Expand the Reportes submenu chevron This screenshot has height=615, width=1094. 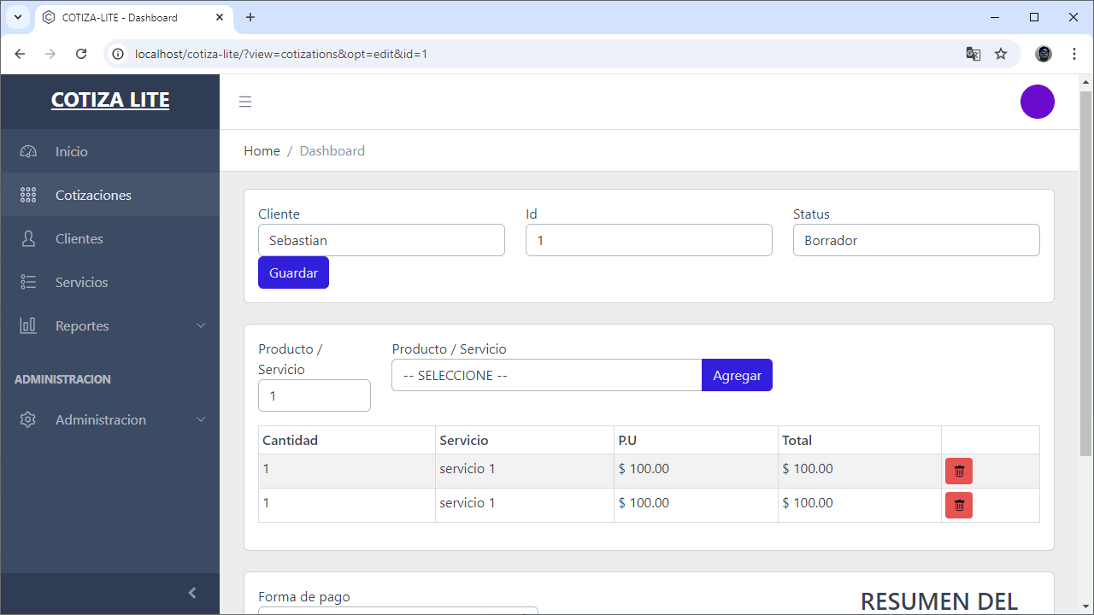[201, 325]
